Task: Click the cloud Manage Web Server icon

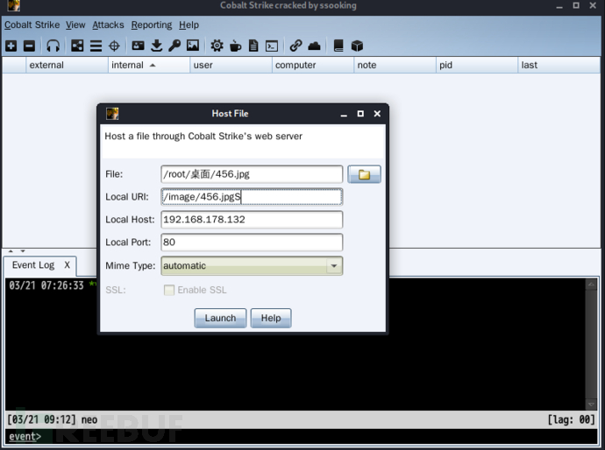Action: pyautogui.click(x=315, y=46)
